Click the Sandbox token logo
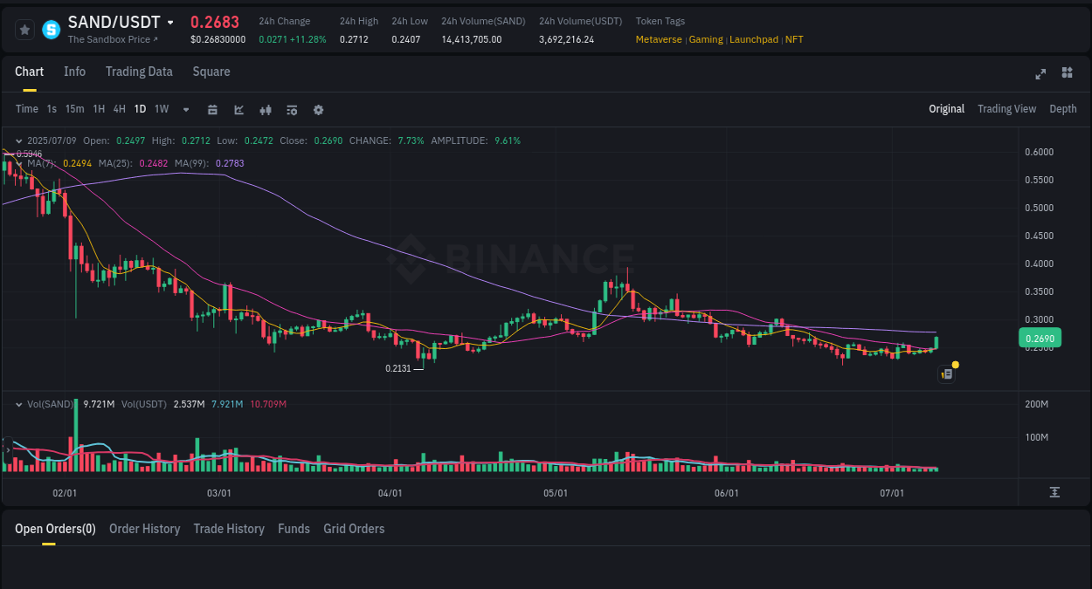 [50, 29]
